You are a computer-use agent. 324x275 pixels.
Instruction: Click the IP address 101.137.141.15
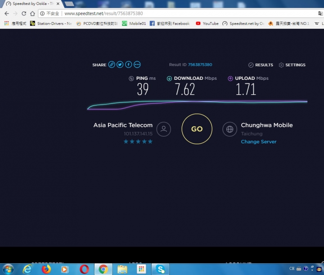138,133
